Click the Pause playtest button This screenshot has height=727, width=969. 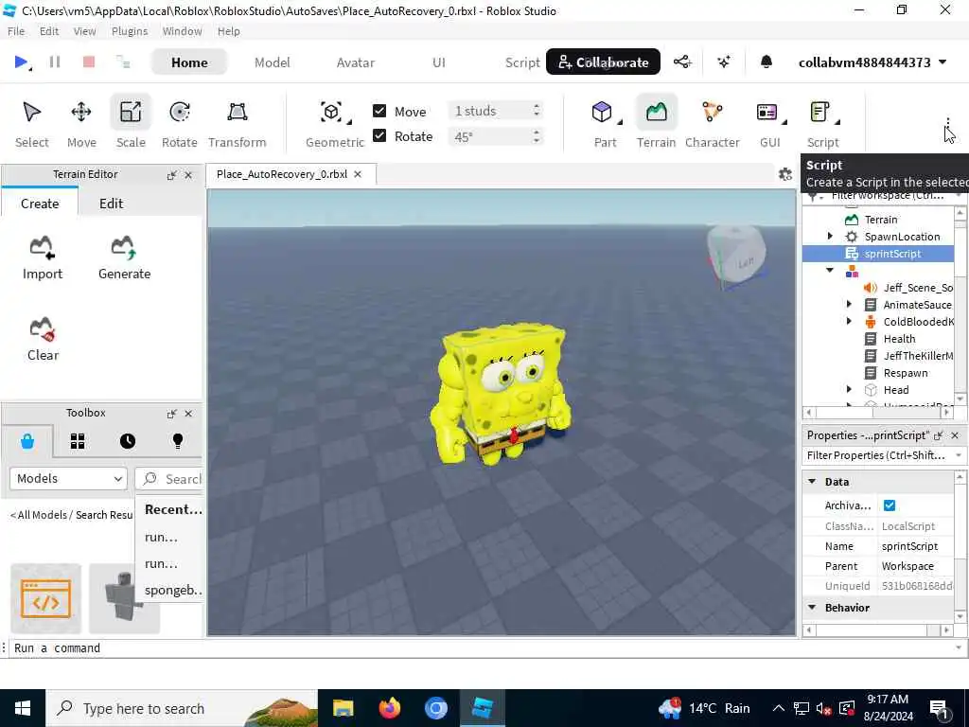[54, 62]
